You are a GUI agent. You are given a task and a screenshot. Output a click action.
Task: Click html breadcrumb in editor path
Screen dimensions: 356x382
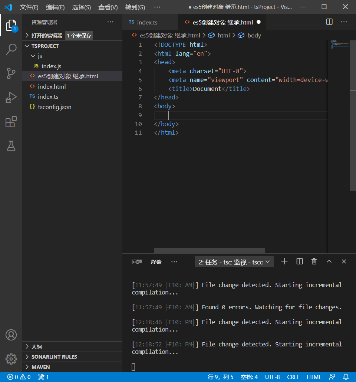click(x=224, y=36)
